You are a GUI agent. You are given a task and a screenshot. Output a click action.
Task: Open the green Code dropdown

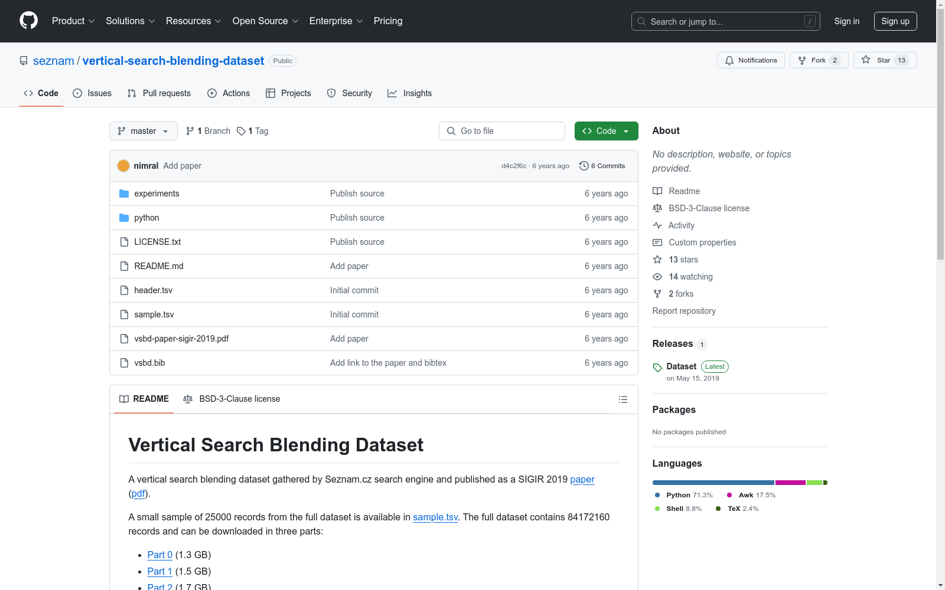click(x=606, y=131)
